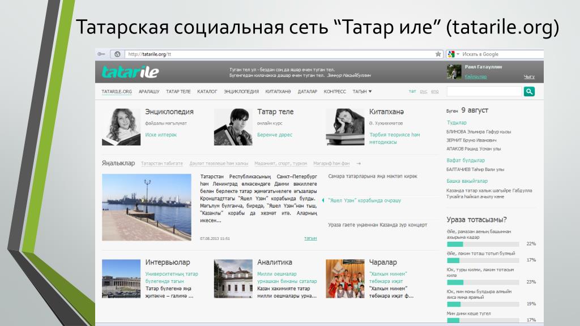Expand the ТАГЫН dropdown menu
This screenshot has height=326, width=580.
pos(362,91)
